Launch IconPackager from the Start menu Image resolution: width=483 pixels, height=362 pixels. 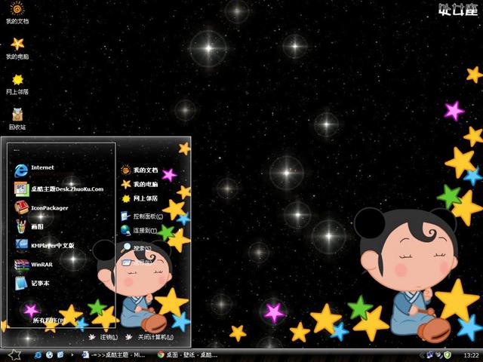[x=42, y=208]
